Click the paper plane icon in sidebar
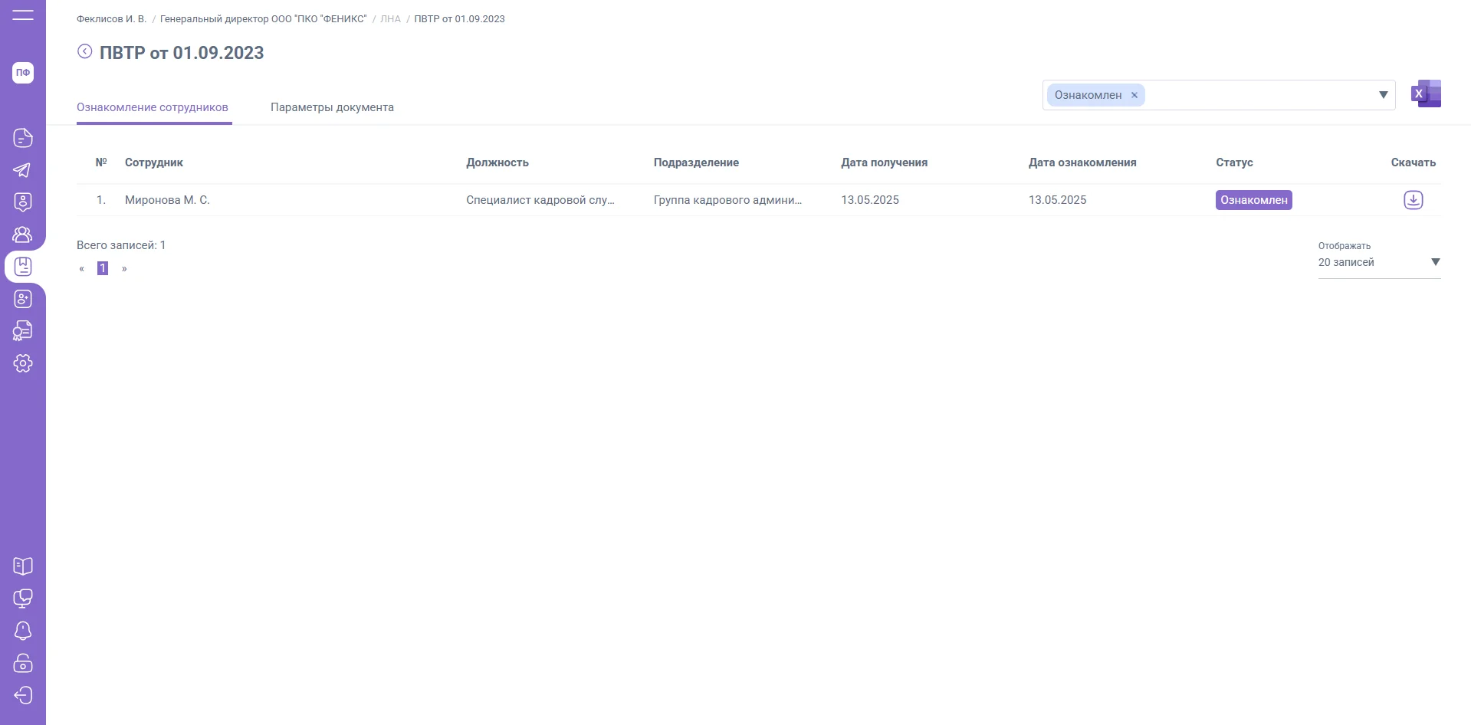The width and height of the screenshot is (1471, 725). pos(23,170)
